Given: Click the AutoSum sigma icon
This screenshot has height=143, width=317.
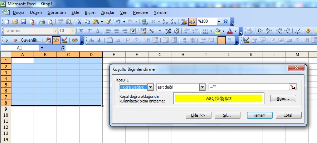Looking at the screenshot, I should (x=153, y=22).
